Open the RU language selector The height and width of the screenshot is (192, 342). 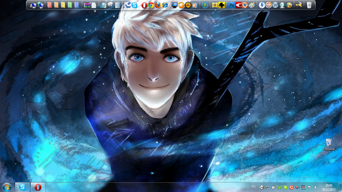[x=253, y=187]
